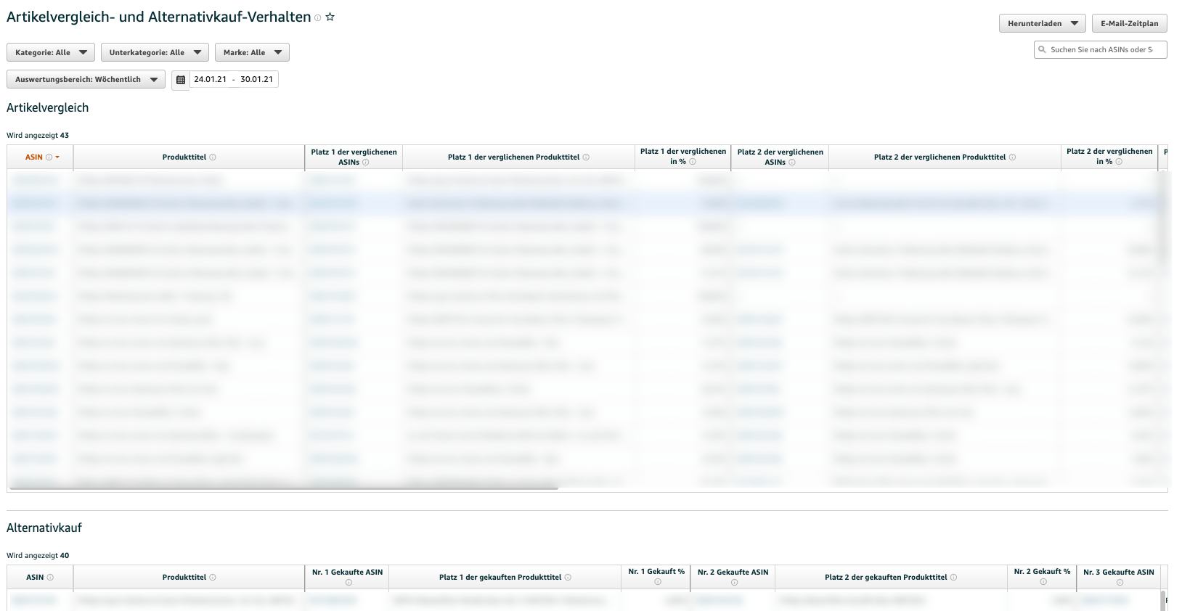This screenshot has height=611, width=1182.
Task: Select the 24.01.21 - 30.01.21 date range field
Action: click(233, 80)
